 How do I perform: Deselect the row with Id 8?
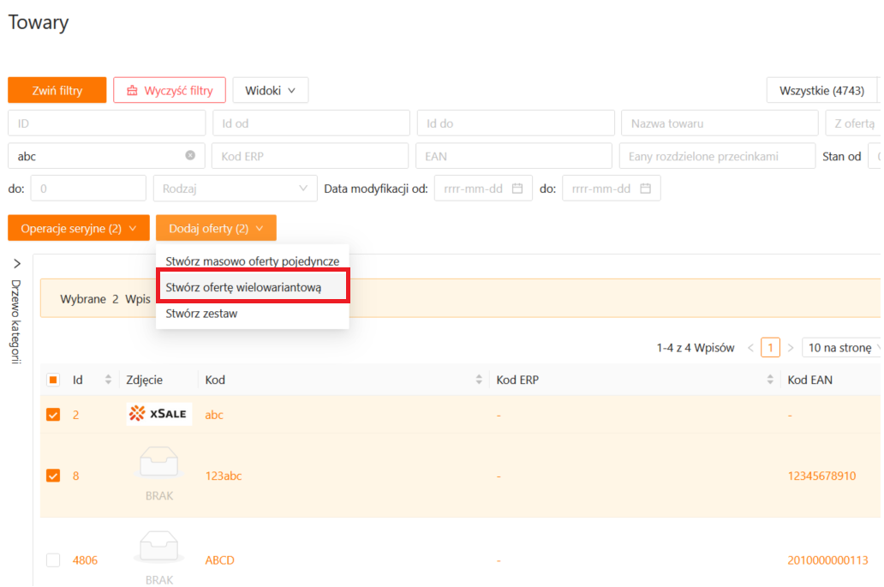click(x=53, y=475)
